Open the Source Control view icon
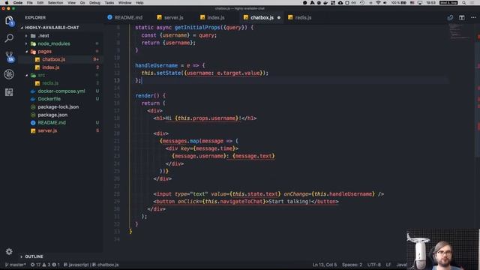 [10, 57]
